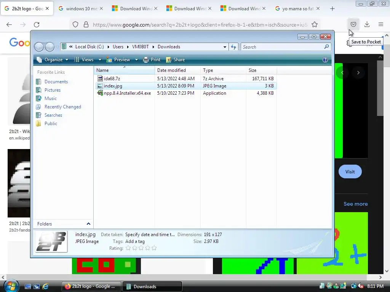The image size is (390, 292).
Task: Click the index.jpg preview thumbnail in details pane
Action: pos(51,241)
